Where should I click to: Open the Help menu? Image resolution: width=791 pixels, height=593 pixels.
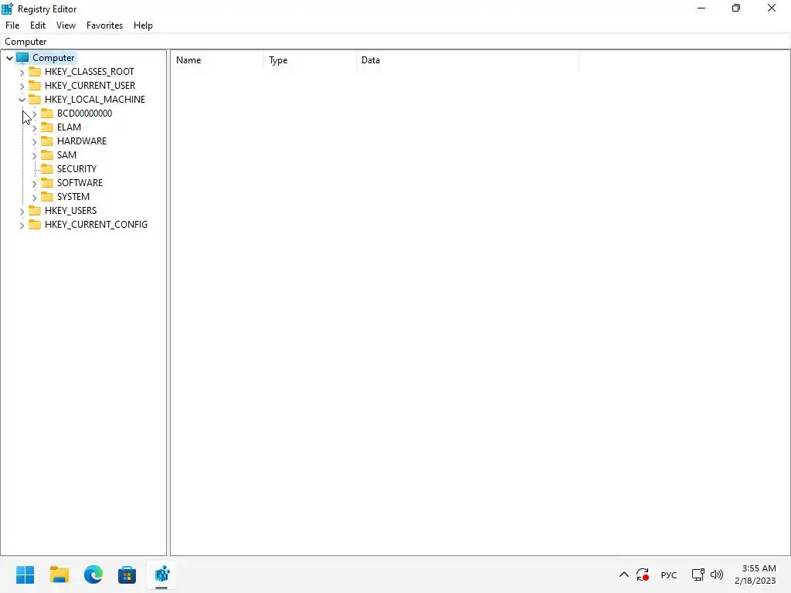(x=143, y=25)
